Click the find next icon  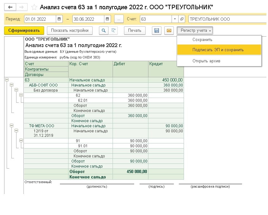coord(113,31)
